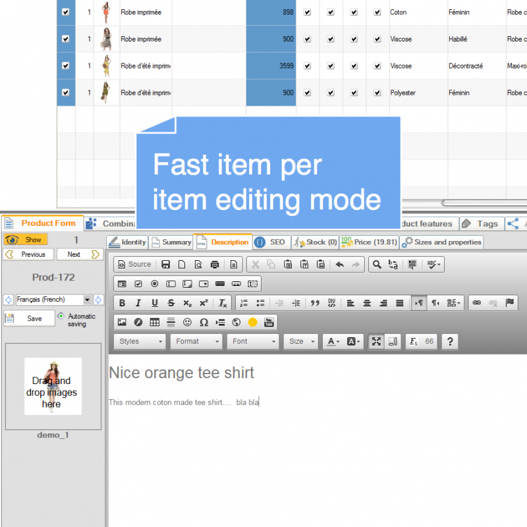Insert a special character (omega)
Image resolution: width=527 pixels, height=527 pixels.
(204, 322)
